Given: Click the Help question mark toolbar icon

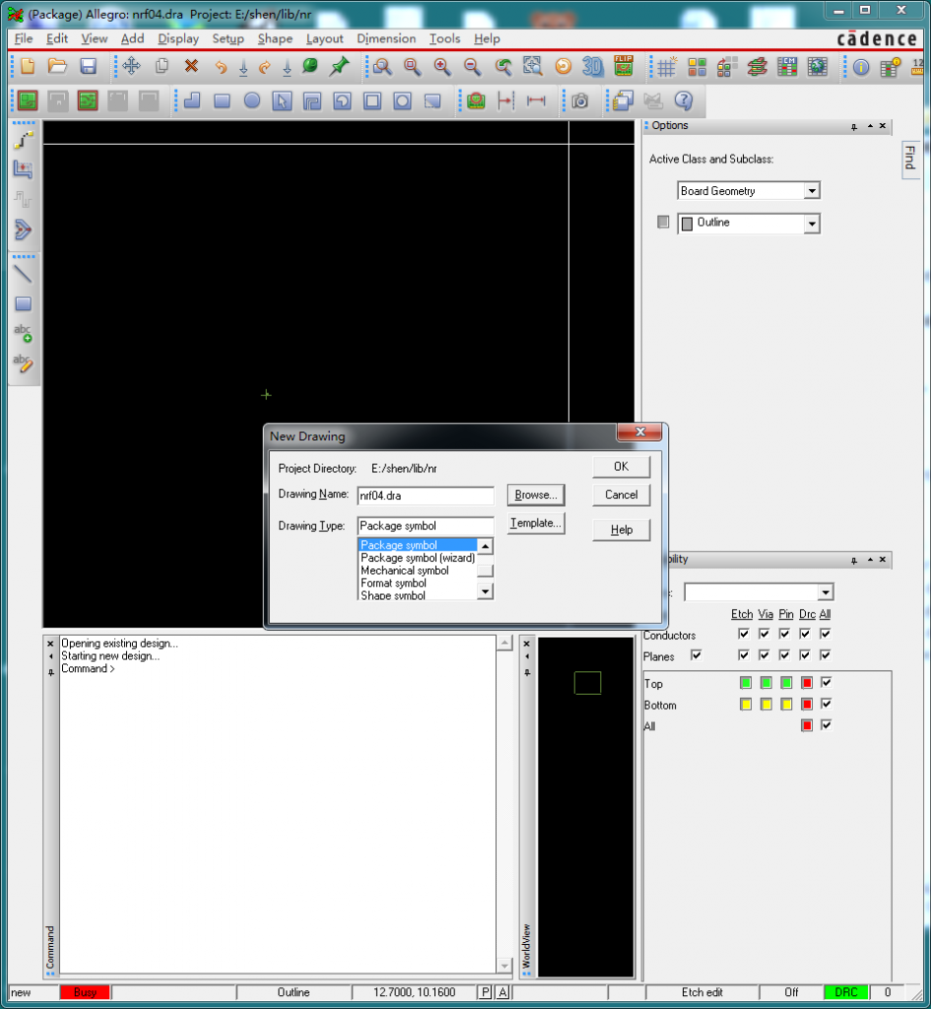Looking at the screenshot, I should pos(683,101).
